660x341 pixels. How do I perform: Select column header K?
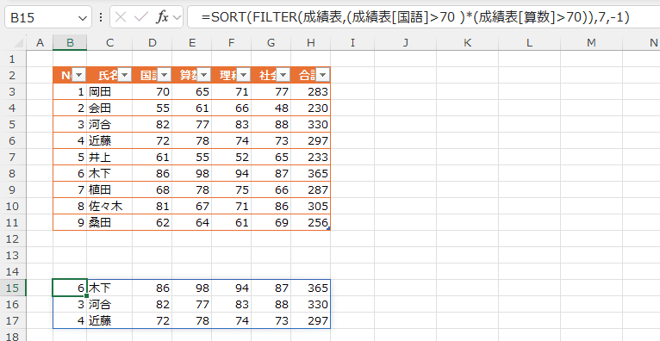point(467,42)
